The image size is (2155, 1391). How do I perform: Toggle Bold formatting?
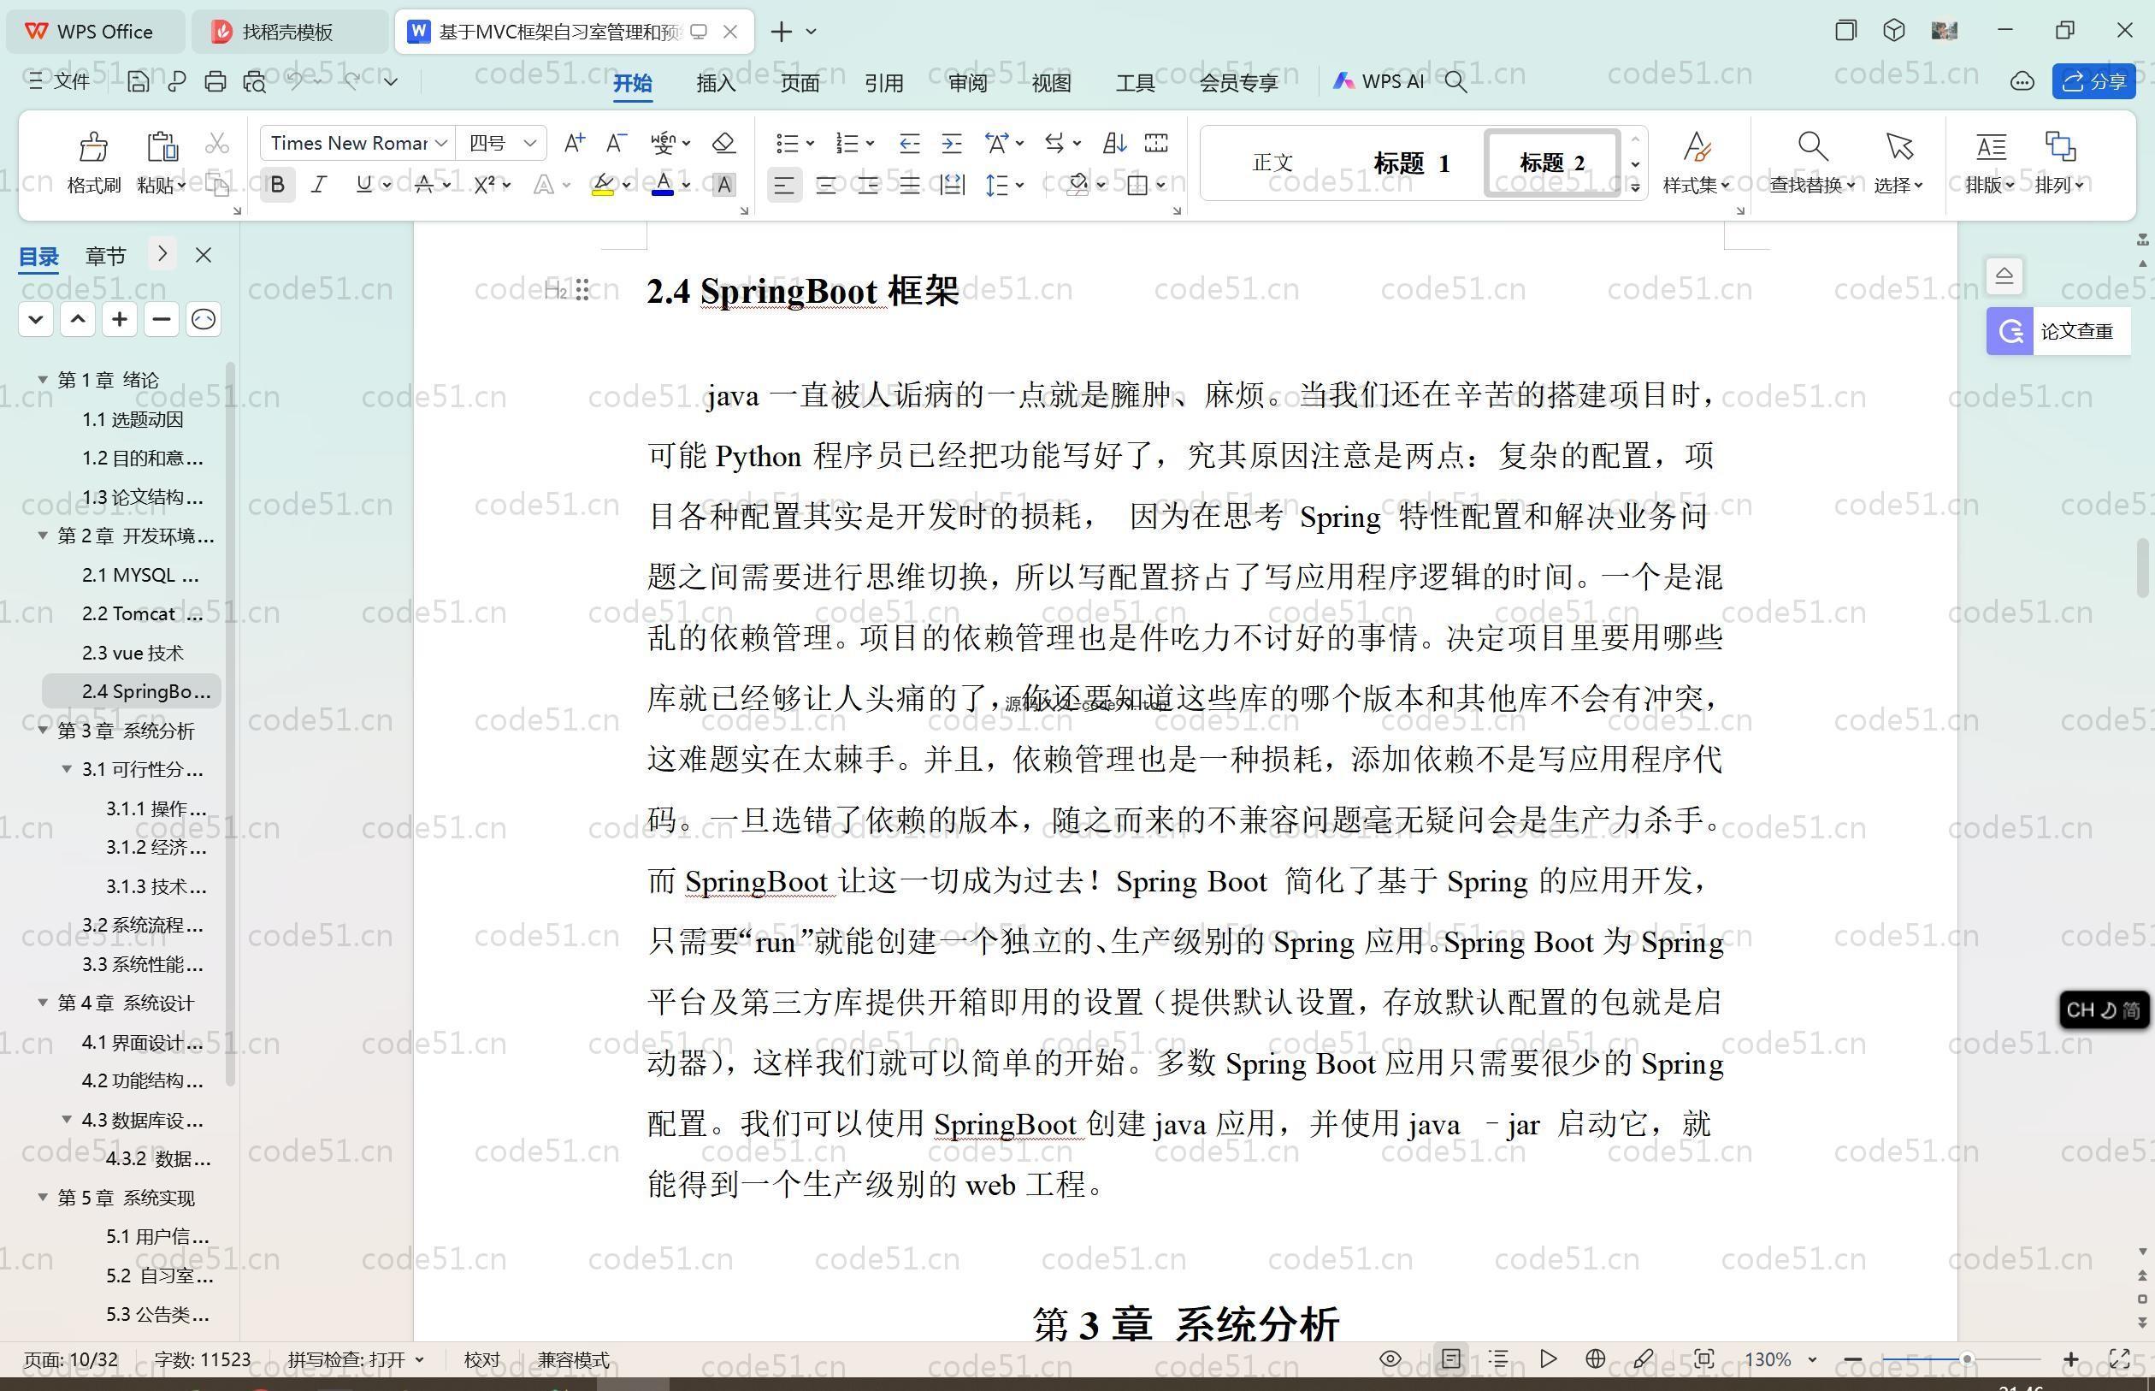(x=278, y=185)
